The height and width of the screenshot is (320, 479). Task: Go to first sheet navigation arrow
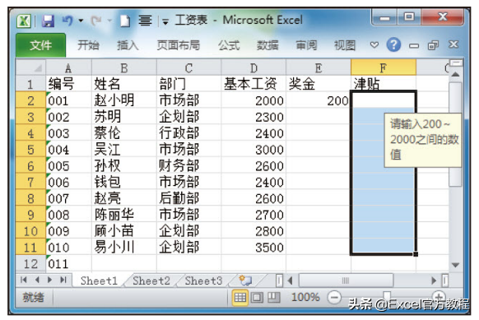click(x=24, y=280)
